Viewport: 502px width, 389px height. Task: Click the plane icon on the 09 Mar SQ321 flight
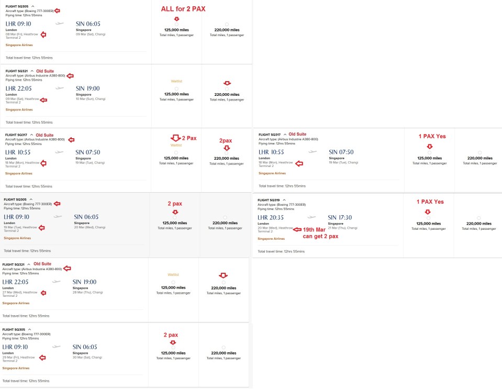pos(59,88)
